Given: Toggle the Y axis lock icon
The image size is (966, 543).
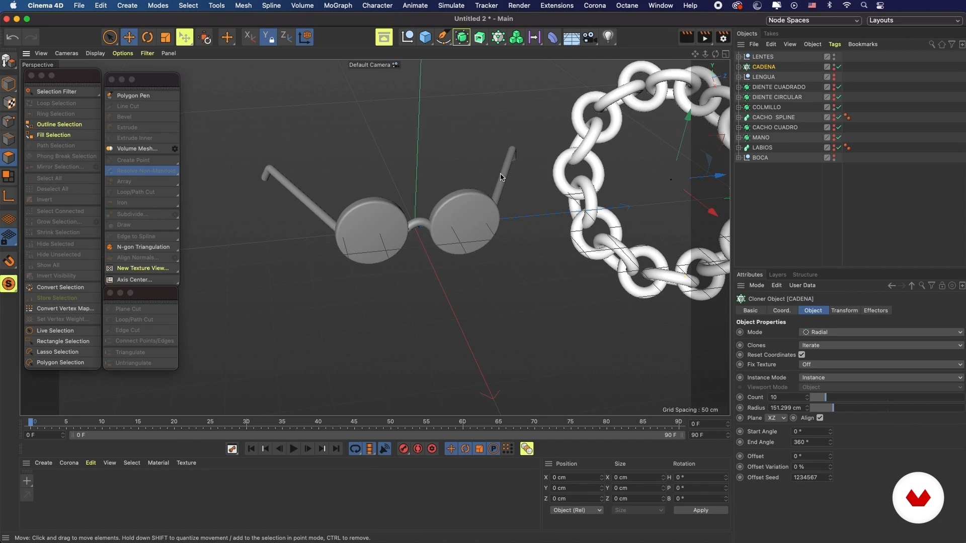Looking at the screenshot, I should point(268,37).
